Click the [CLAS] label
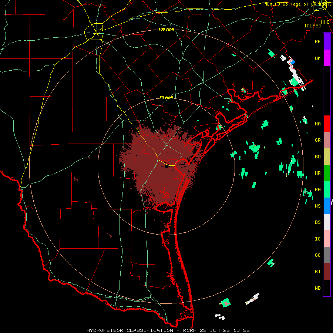The image size is (333, 333). [313, 26]
